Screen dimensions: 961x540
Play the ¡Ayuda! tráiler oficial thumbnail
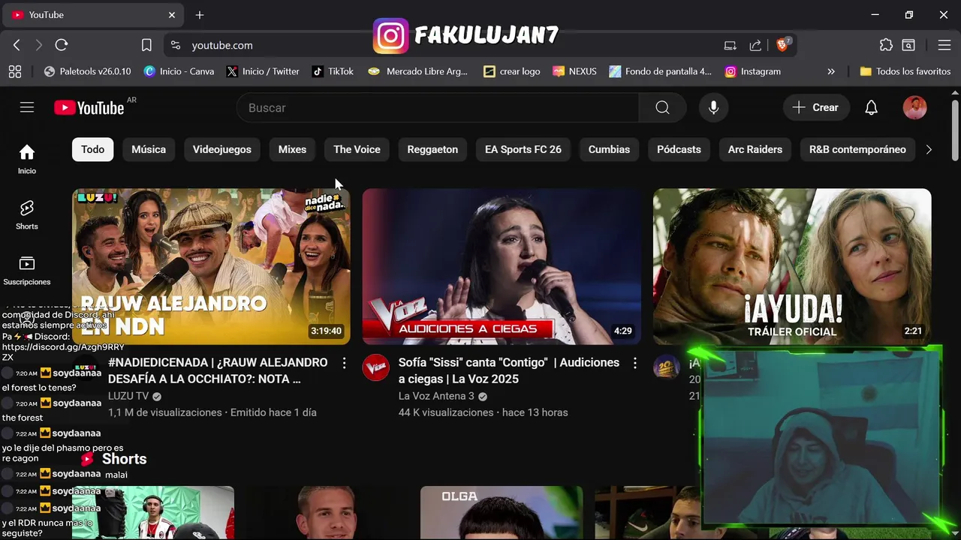point(792,266)
